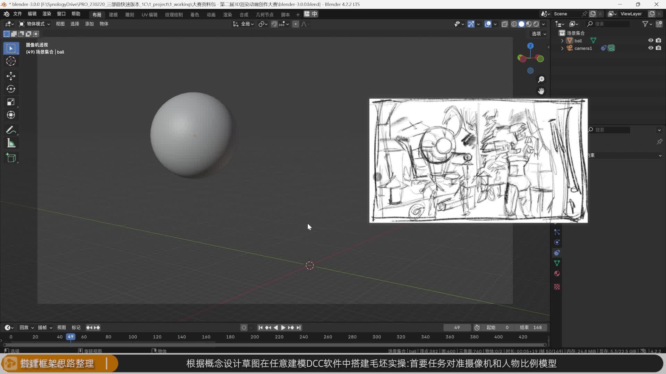
Task: Expand the camera1 tree item
Action: [x=562, y=48]
